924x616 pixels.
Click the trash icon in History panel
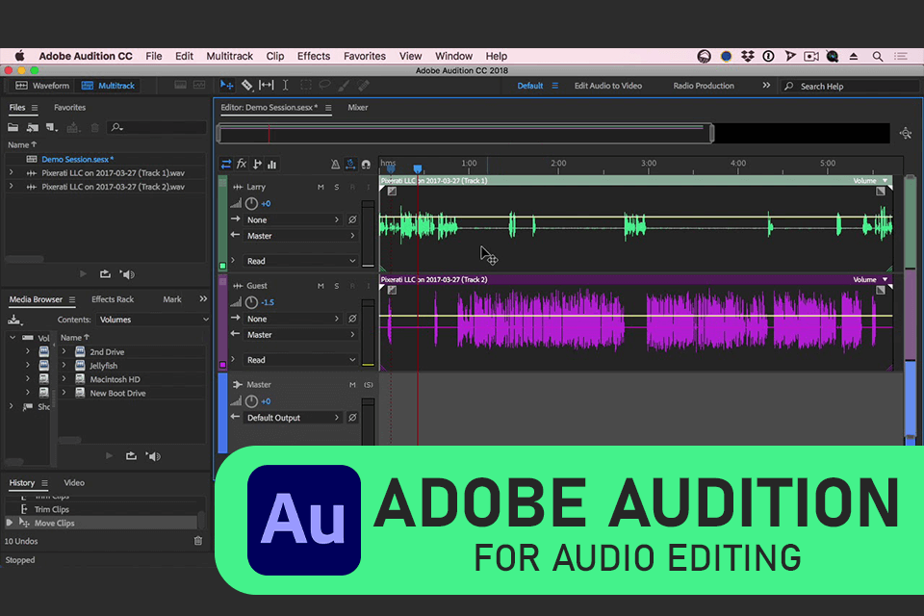198,541
